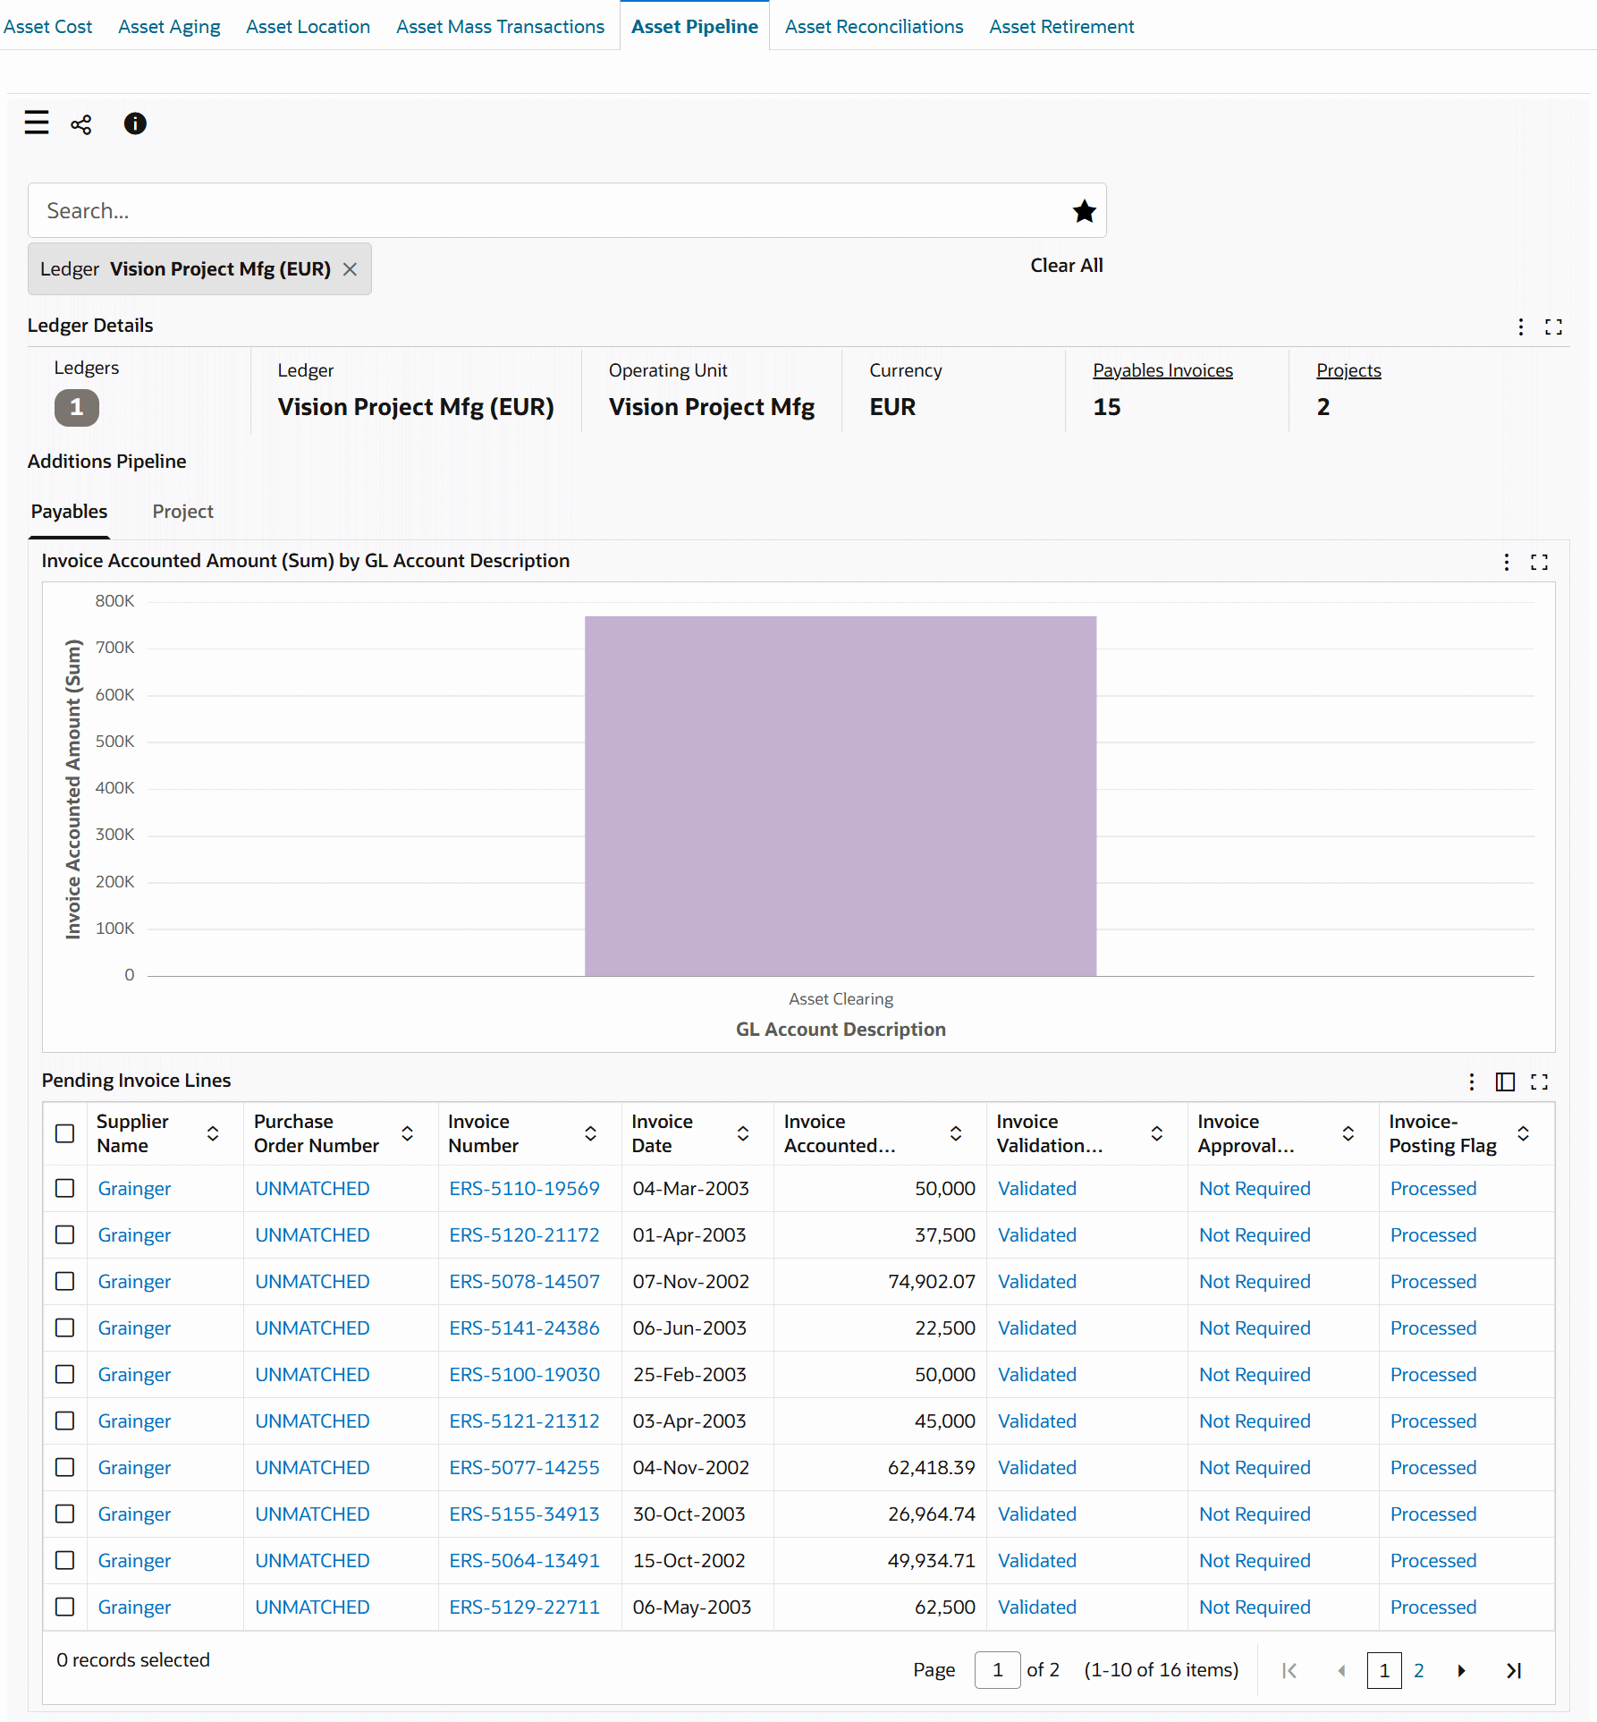This screenshot has width=1597, height=1722.
Task: Jump to last page of results
Action: point(1514,1670)
